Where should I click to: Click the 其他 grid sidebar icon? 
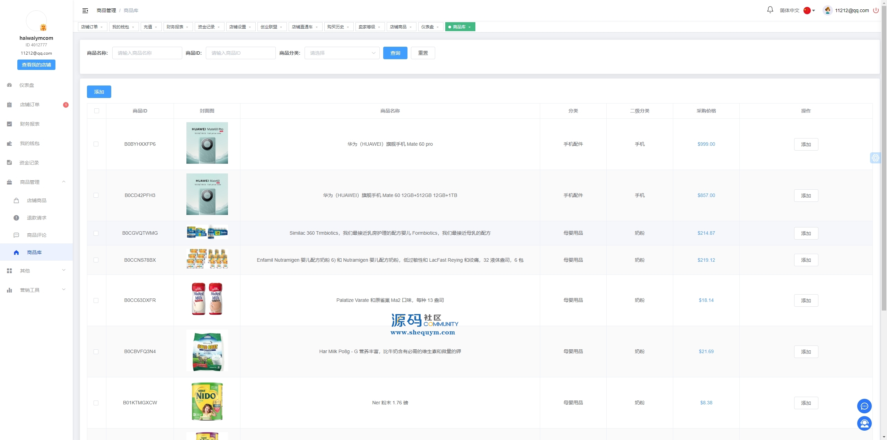coord(9,271)
